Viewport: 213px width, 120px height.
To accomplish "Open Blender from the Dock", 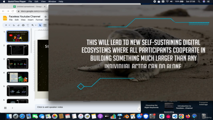I will (126, 116).
